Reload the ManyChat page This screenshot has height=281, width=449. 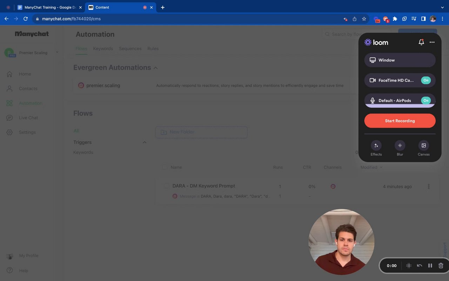tap(25, 19)
